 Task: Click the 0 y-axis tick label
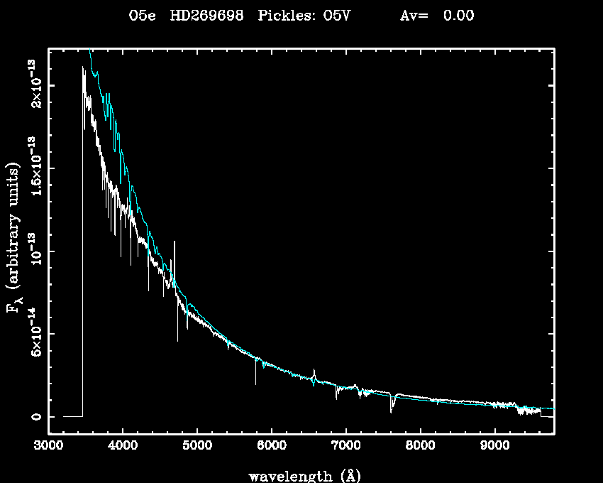click(x=33, y=416)
